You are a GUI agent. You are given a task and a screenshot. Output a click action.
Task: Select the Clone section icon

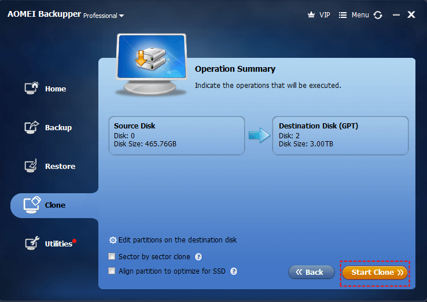[32, 205]
